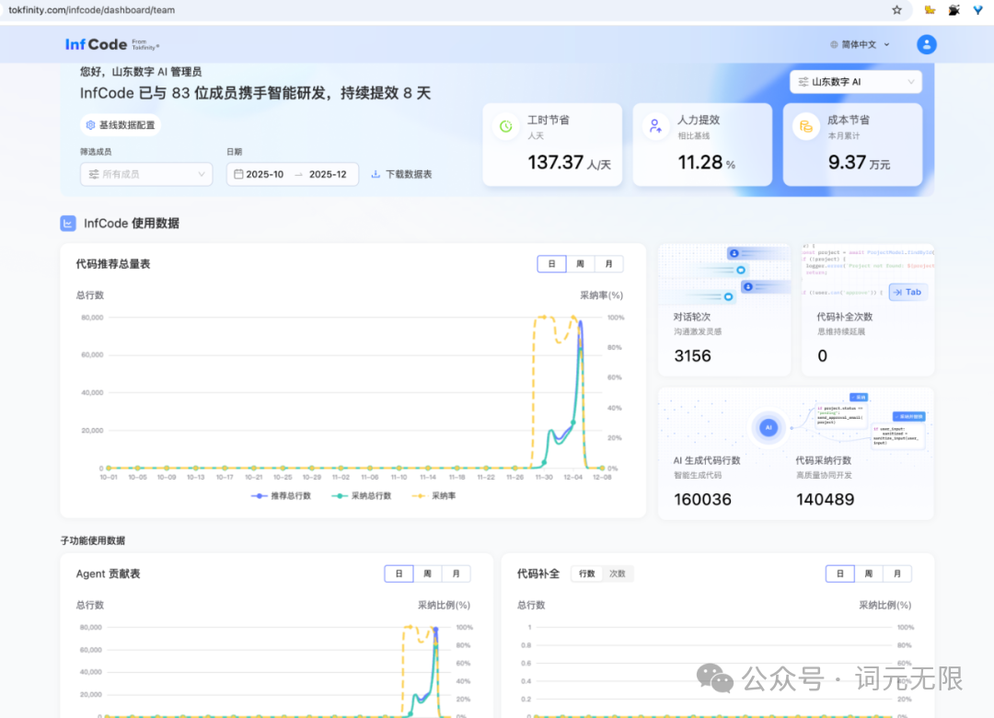
Task: Click the filter icon in 山东数字 AI selector
Action: click(803, 82)
